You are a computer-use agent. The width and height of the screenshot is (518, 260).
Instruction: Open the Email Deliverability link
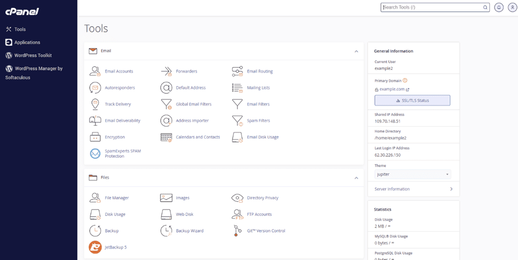(122, 120)
